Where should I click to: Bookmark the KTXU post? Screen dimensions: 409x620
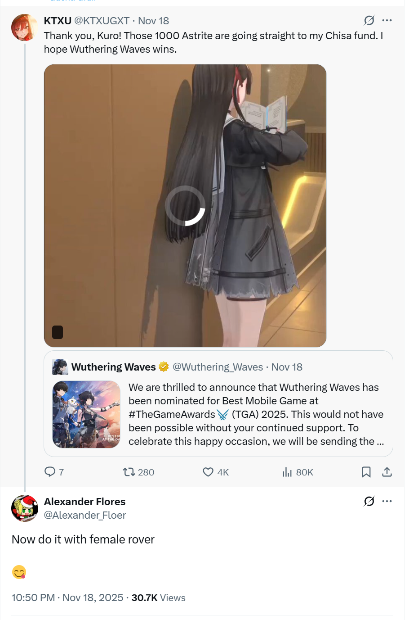click(366, 472)
